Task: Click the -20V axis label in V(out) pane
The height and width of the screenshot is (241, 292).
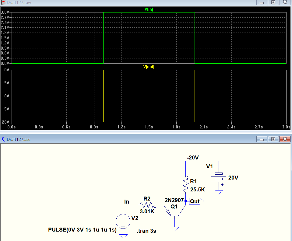Action: pos(5,122)
